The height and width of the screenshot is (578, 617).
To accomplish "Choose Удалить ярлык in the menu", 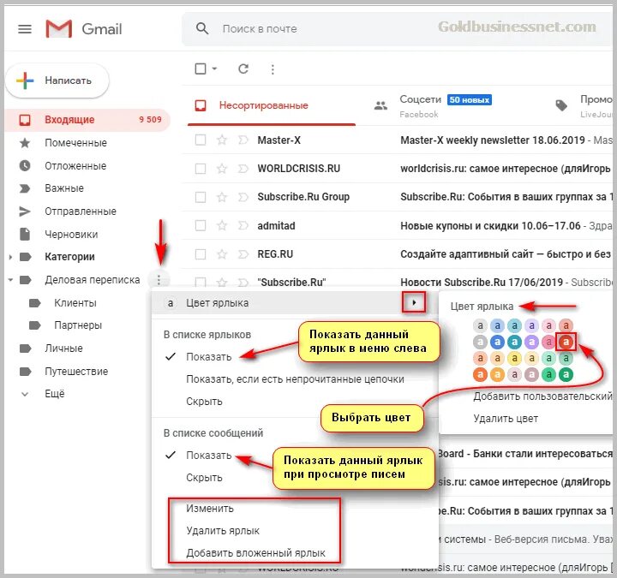I will [x=223, y=531].
